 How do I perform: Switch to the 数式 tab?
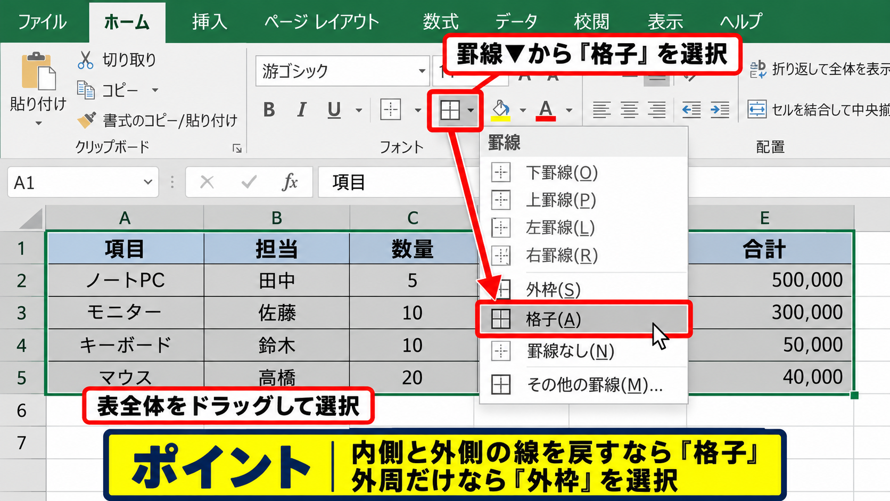point(441,22)
